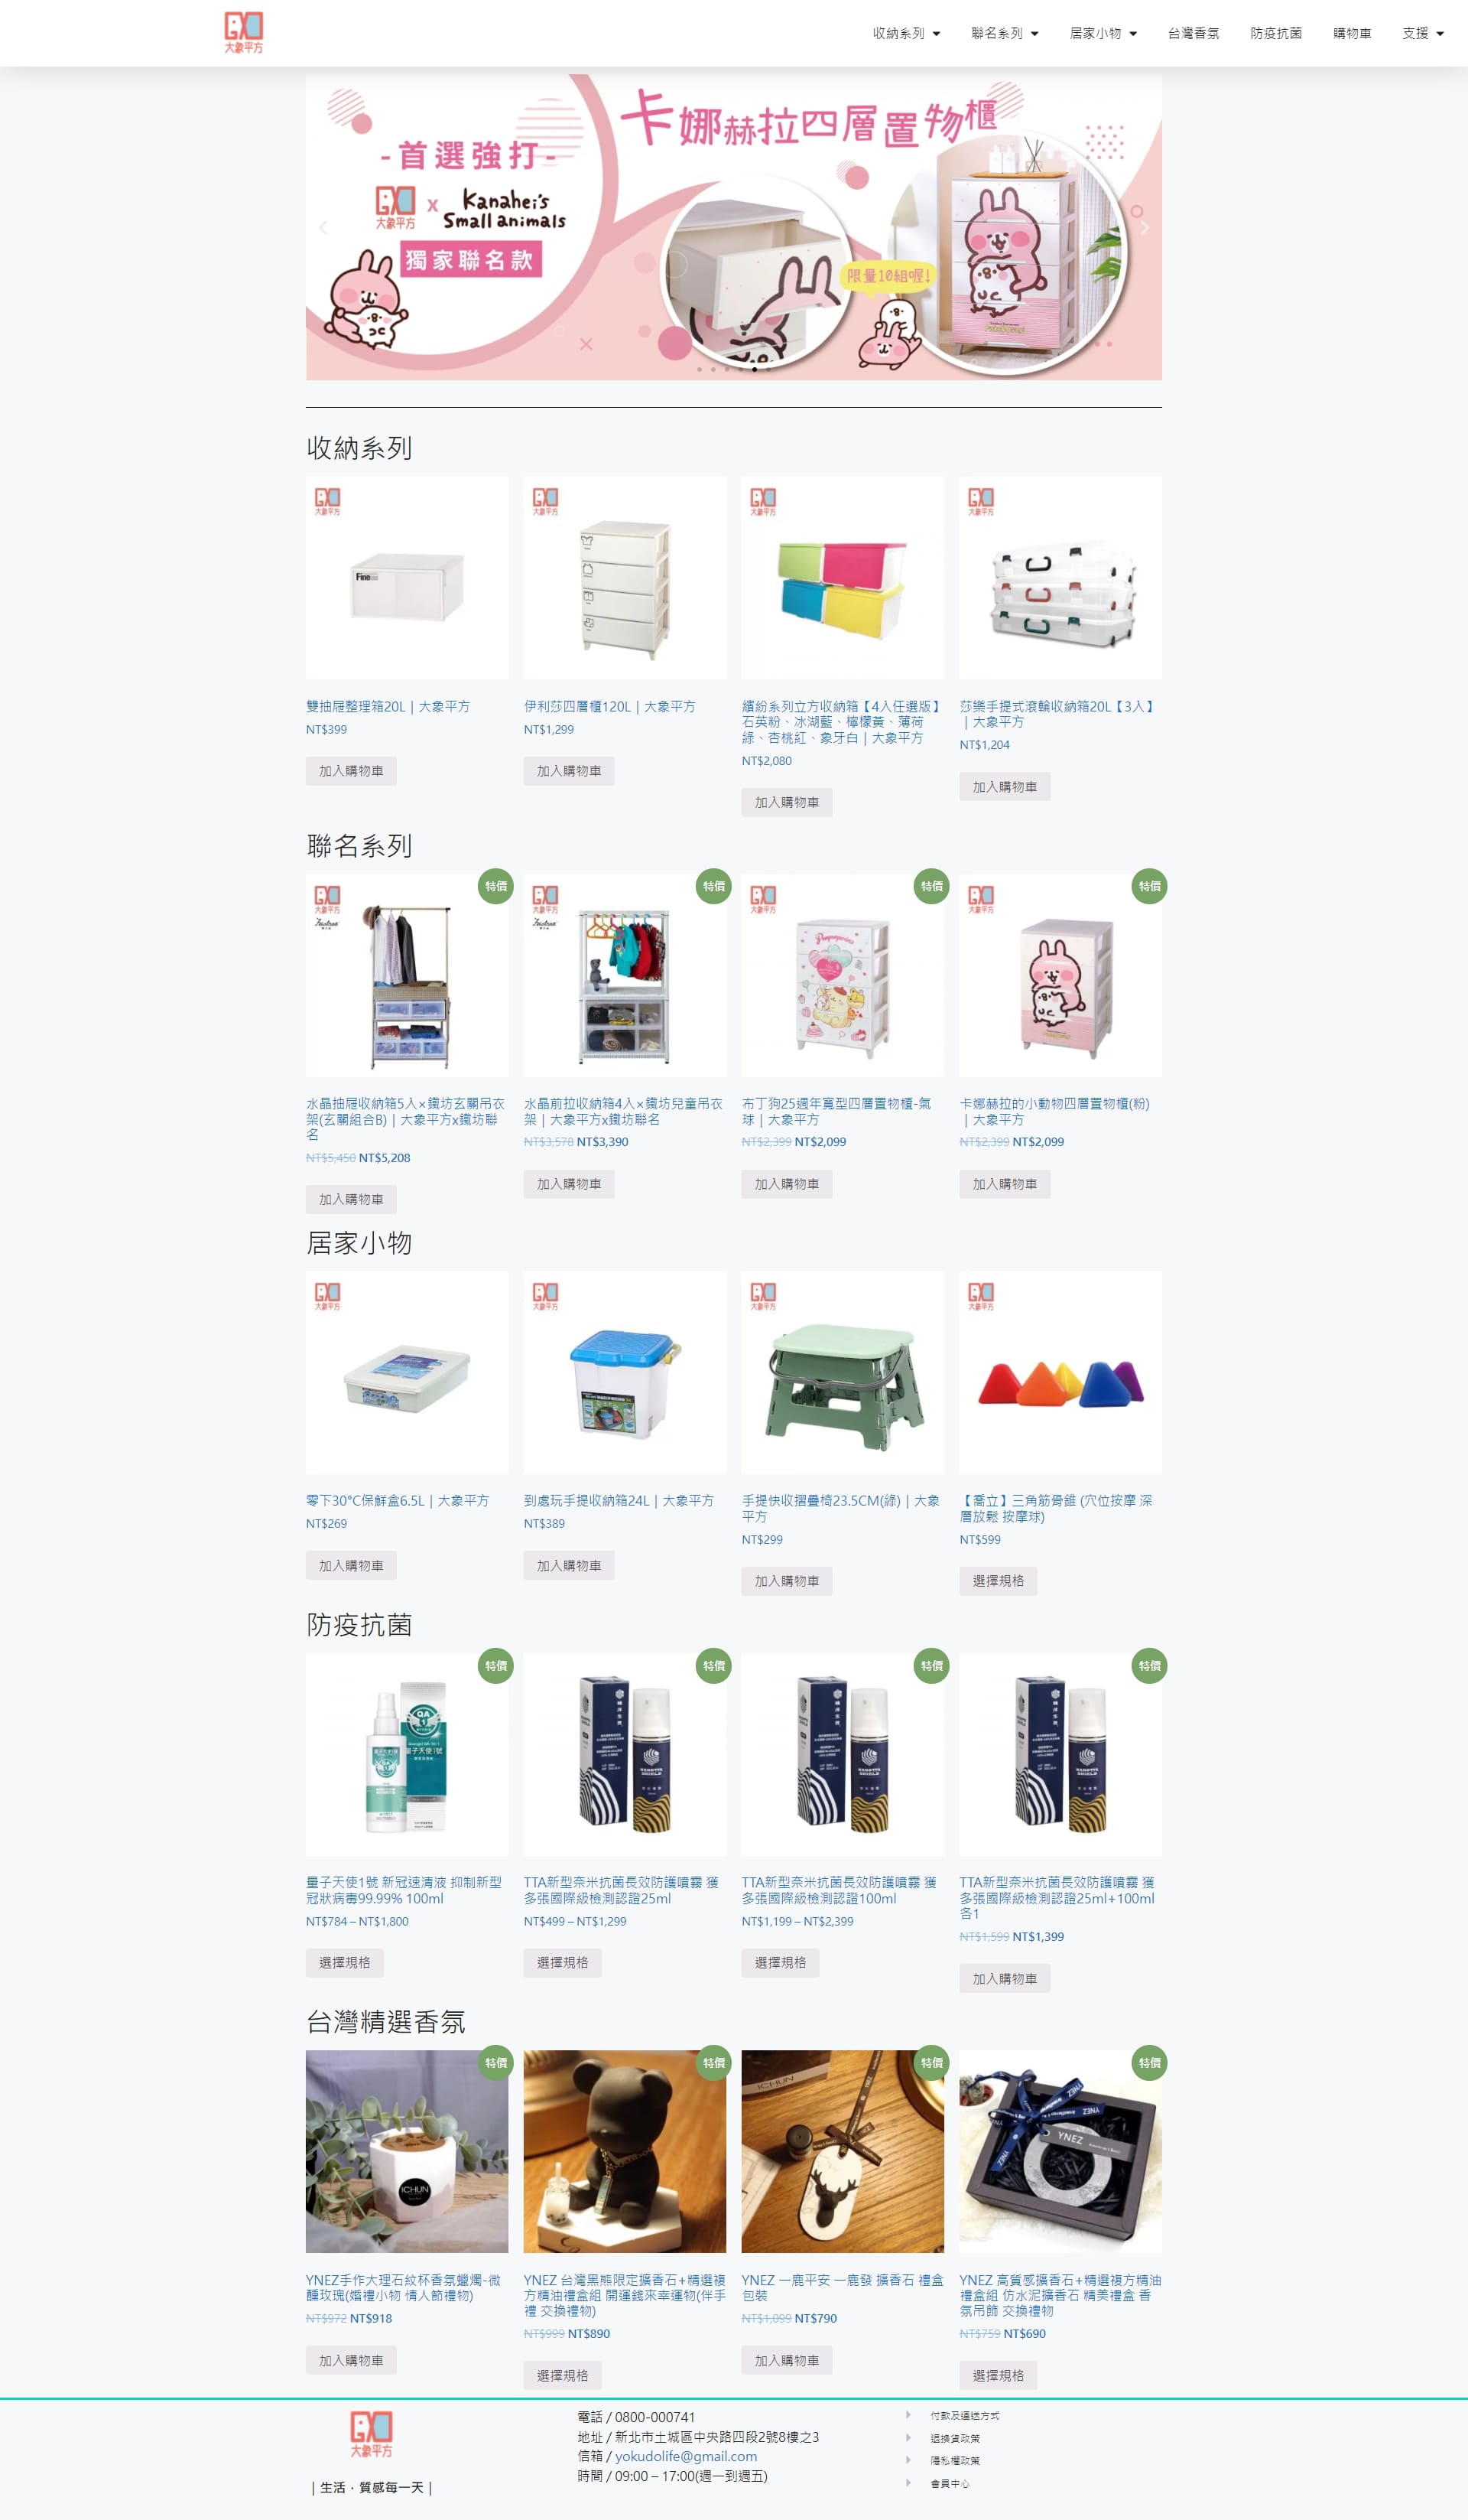Open the 居家小物 dropdown menu
1468x2520 pixels.
1103,33
